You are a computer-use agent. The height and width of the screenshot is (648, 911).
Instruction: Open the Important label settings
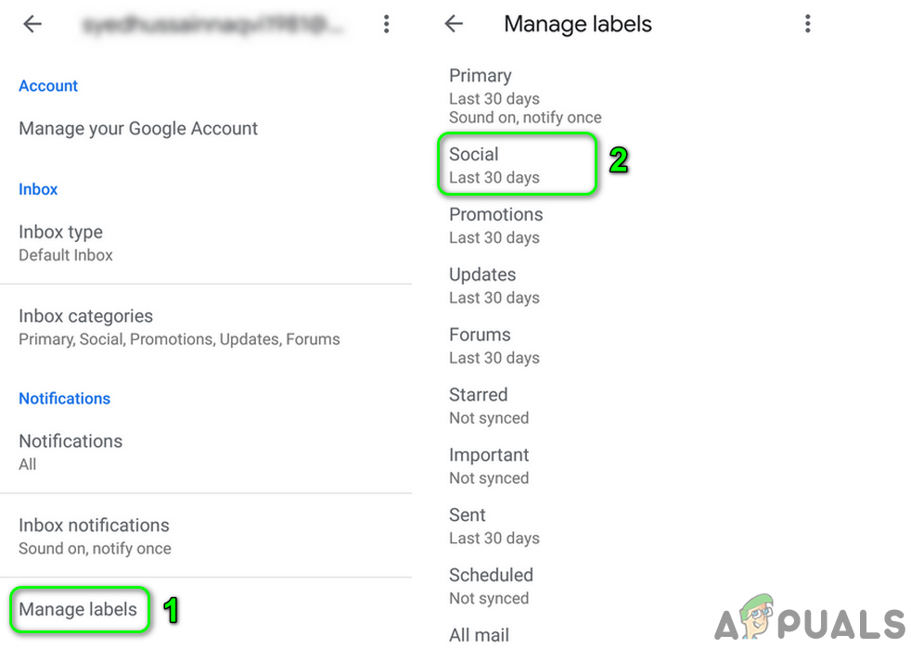click(x=489, y=466)
